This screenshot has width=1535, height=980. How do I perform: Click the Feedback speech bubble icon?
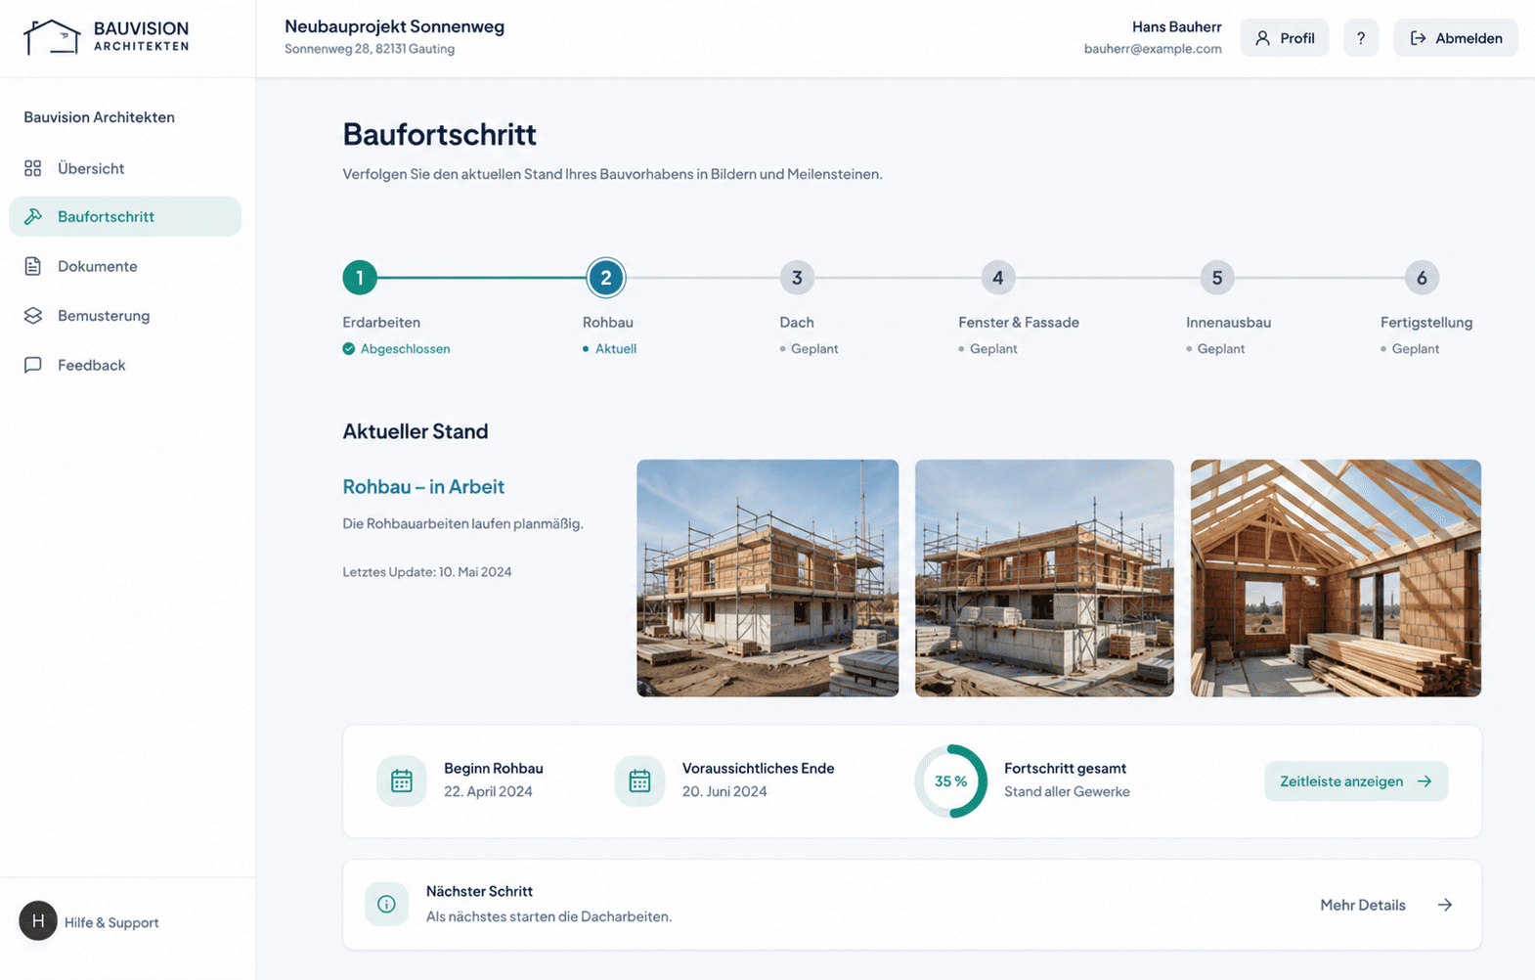[x=33, y=365]
